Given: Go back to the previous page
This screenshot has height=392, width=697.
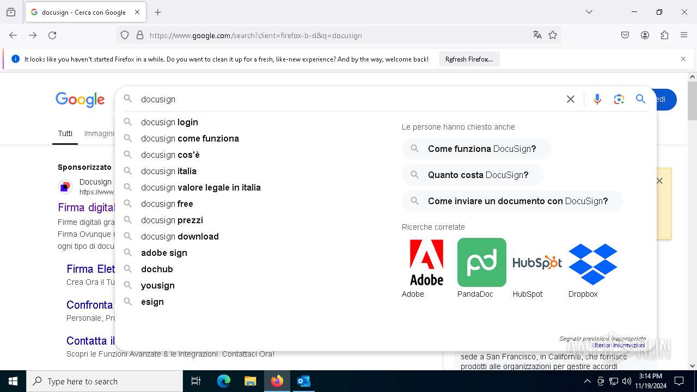Looking at the screenshot, I should pyautogui.click(x=13, y=35).
